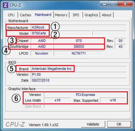Click the chipset 870 value
The height and width of the screenshot is (131, 135).
pos(79,41)
